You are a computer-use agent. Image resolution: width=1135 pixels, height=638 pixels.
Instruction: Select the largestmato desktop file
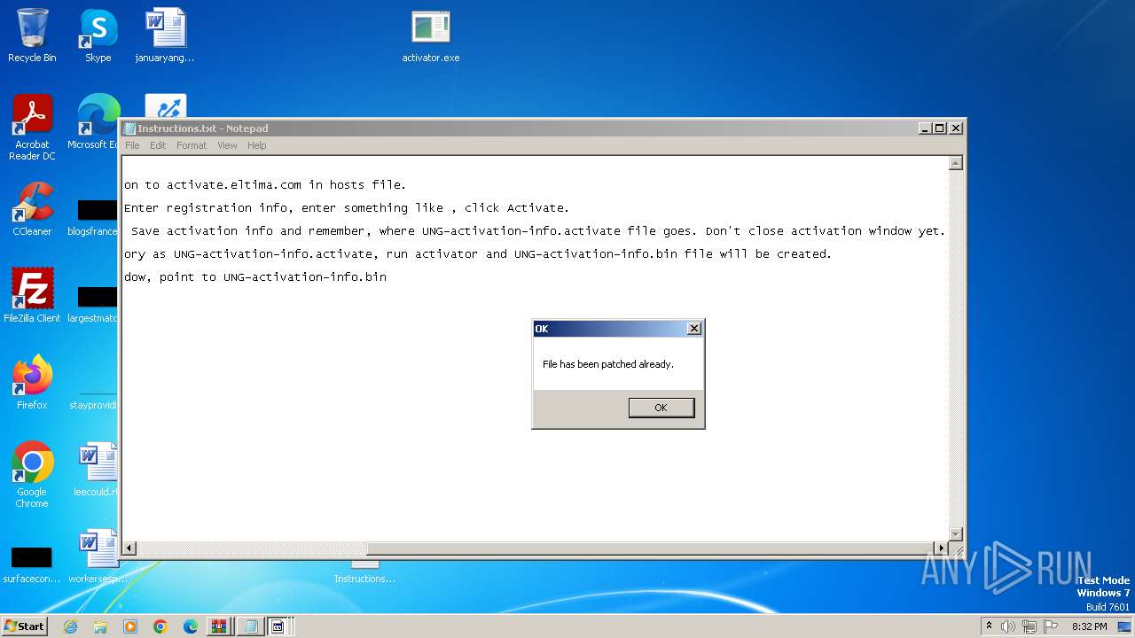94,304
